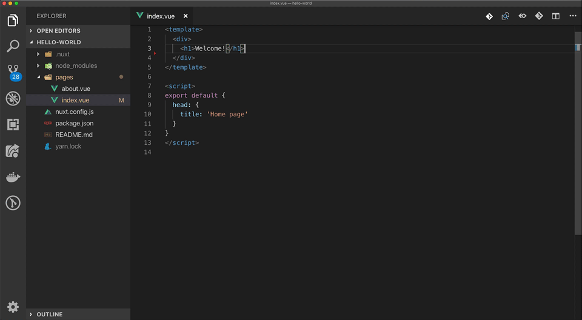Open the More Actions ellipsis menu
The width and height of the screenshot is (582, 320).
click(x=572, y=16)
